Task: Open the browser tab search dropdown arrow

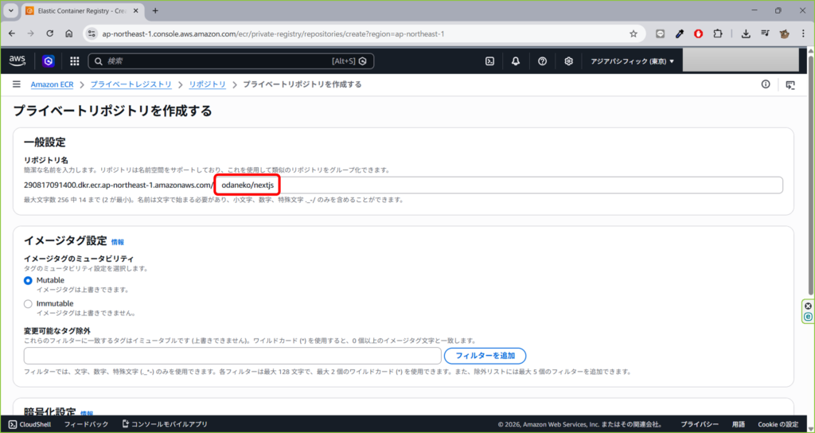Action: coord(10,10)
